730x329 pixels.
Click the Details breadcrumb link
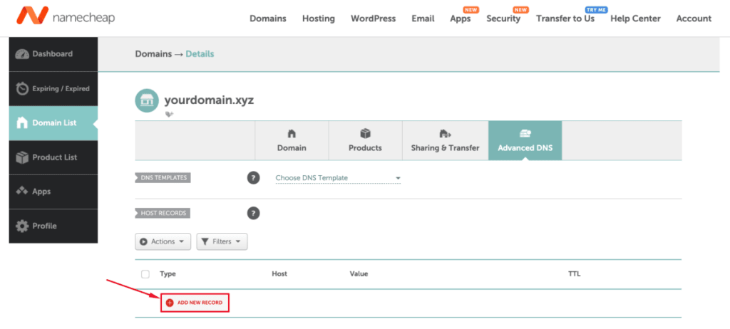pyautogui.click(x=200, y=54)
